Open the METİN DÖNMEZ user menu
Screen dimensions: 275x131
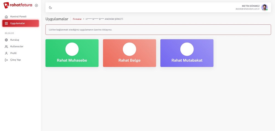(x=247, y=6)
